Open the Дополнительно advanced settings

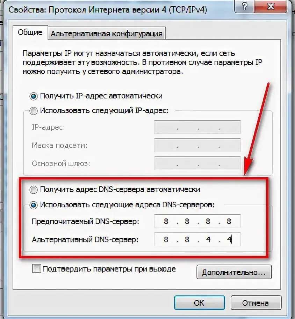[x=234, y=272]
